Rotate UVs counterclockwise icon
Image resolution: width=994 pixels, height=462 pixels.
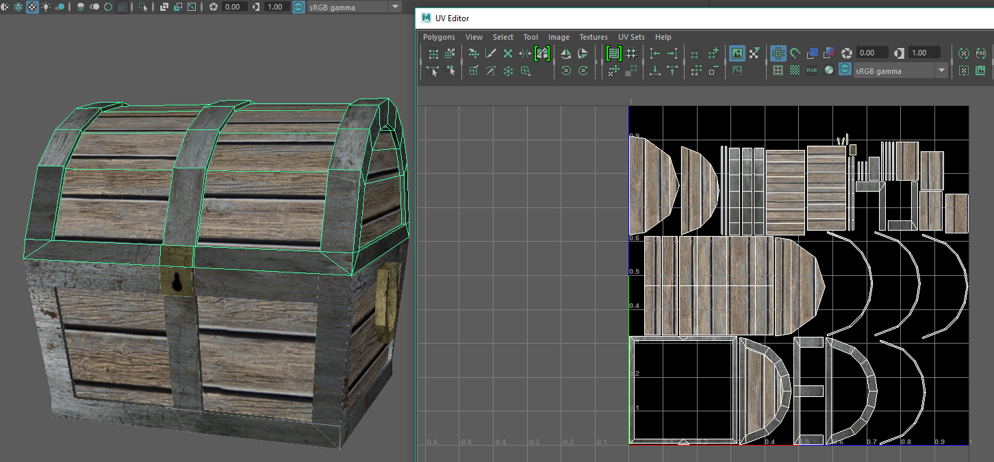coord(565,70)
